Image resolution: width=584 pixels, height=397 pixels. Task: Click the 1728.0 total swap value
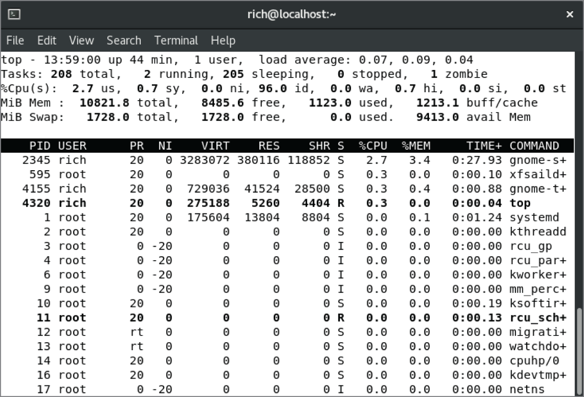108,117
